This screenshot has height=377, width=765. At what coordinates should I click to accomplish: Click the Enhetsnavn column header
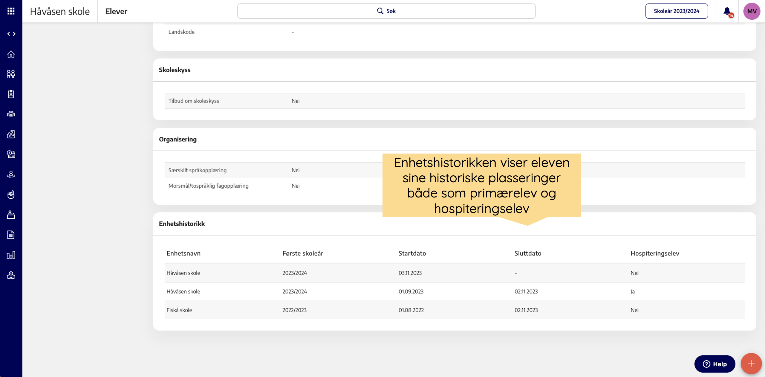[183, 253]
